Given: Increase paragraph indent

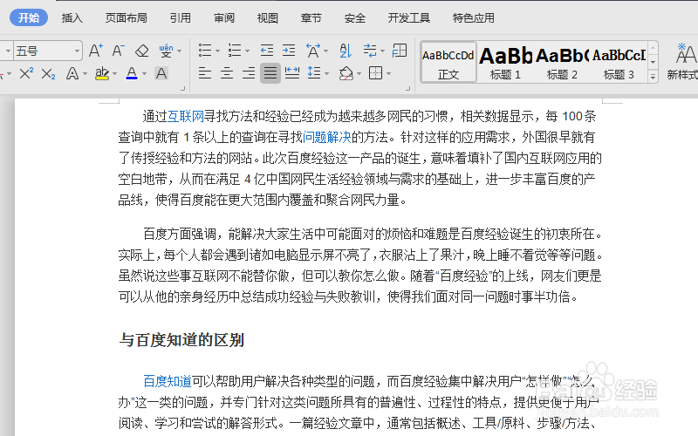Looking at the screenshot, I should tap(289, 51).
